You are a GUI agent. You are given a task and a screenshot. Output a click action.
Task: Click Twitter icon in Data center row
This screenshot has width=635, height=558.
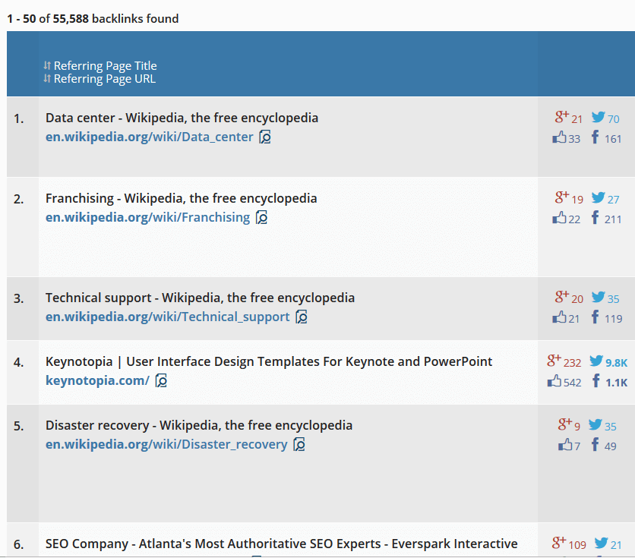tap(598, 118)
